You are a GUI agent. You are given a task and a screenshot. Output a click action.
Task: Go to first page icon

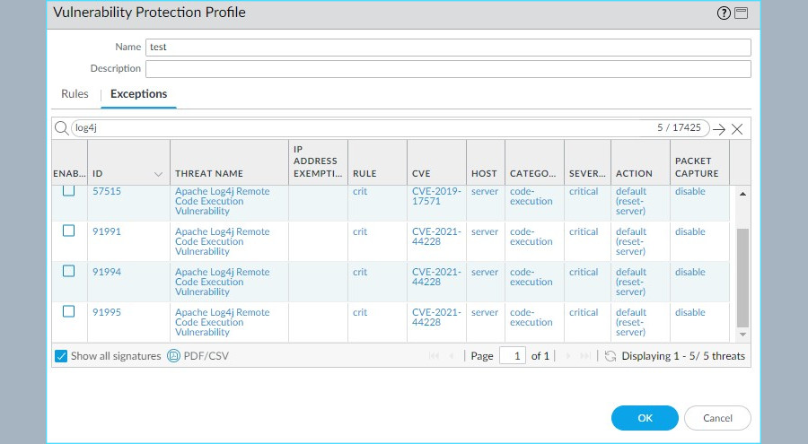point(434,356)
